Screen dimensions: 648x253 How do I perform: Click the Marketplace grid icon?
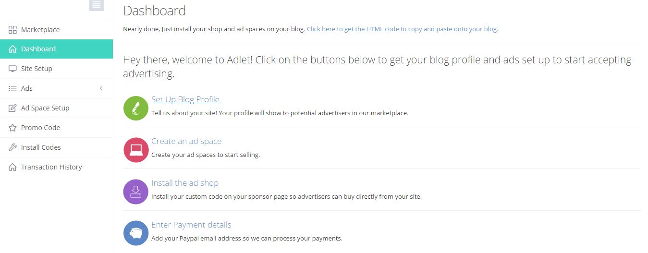[x=13, y=30]
